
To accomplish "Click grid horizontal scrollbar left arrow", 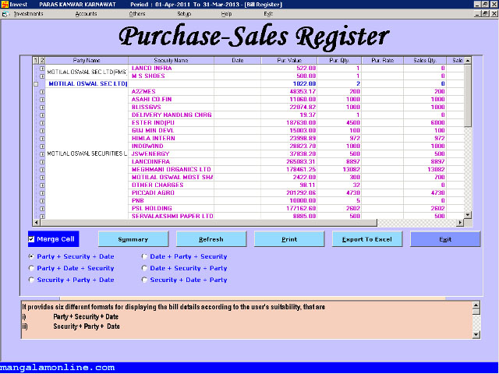I will pyautogui.click(x=35, y=222).
